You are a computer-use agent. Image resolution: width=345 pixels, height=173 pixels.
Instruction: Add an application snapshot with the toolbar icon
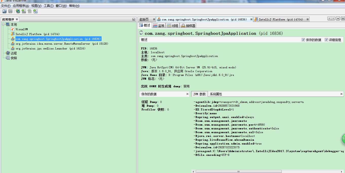(x=35, y=11)
